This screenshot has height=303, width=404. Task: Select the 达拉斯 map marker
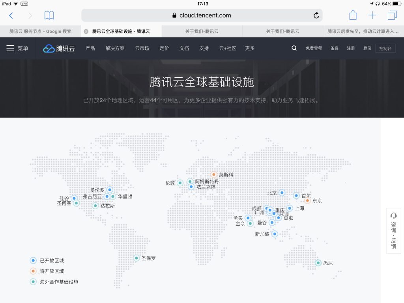tap(95, 206)
